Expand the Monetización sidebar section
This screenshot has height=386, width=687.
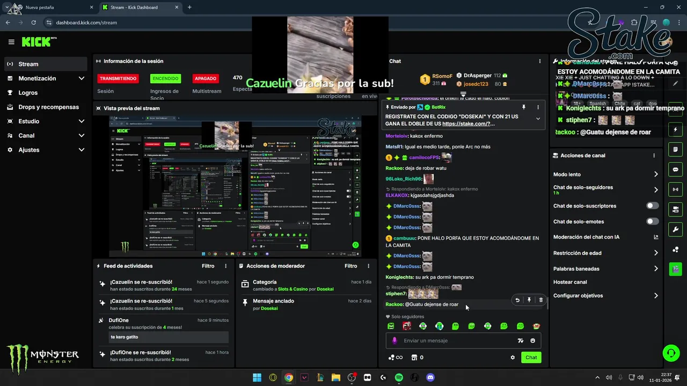[x=46, y=78]
